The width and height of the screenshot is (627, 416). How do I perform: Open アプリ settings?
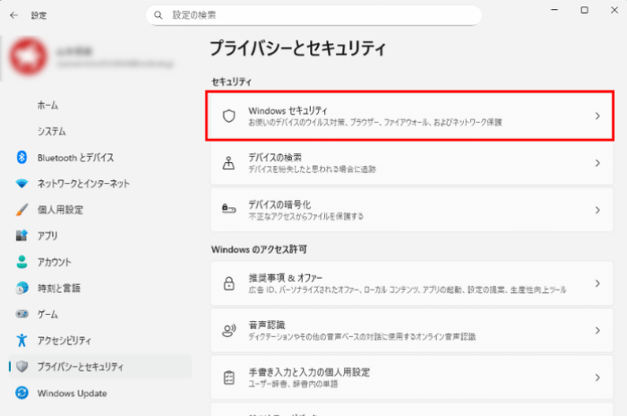tap(100, 236)
